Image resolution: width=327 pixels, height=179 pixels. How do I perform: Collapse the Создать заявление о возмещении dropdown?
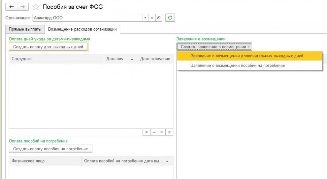tap(214, 47)
